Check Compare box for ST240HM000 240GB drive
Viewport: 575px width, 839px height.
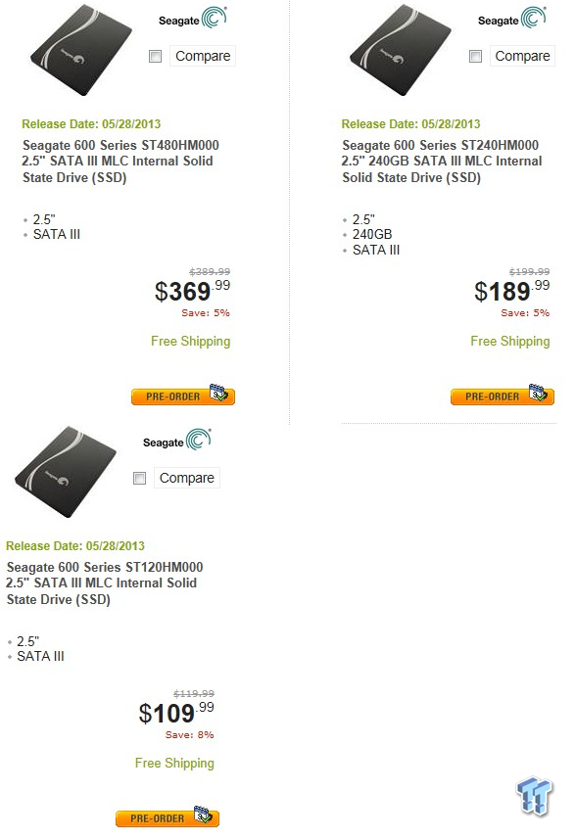click(x=475, y=56)
